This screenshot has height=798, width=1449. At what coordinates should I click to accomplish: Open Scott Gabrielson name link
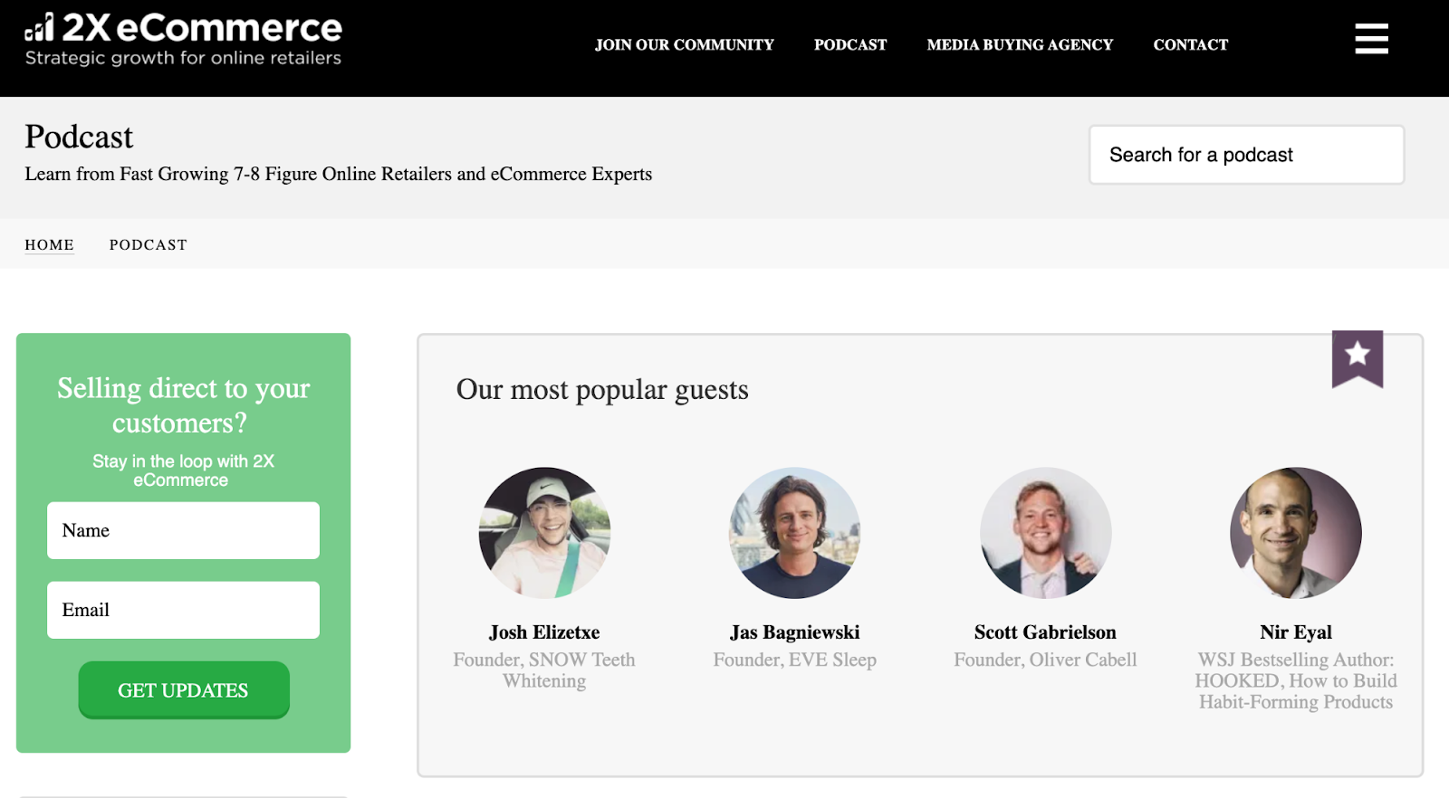point(1045,632)
